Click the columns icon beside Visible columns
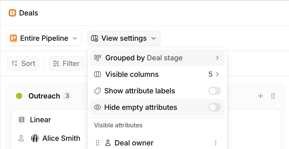 tap(98, 74)
